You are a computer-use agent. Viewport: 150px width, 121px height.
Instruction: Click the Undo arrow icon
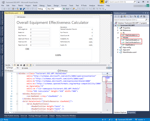point(28,9)
